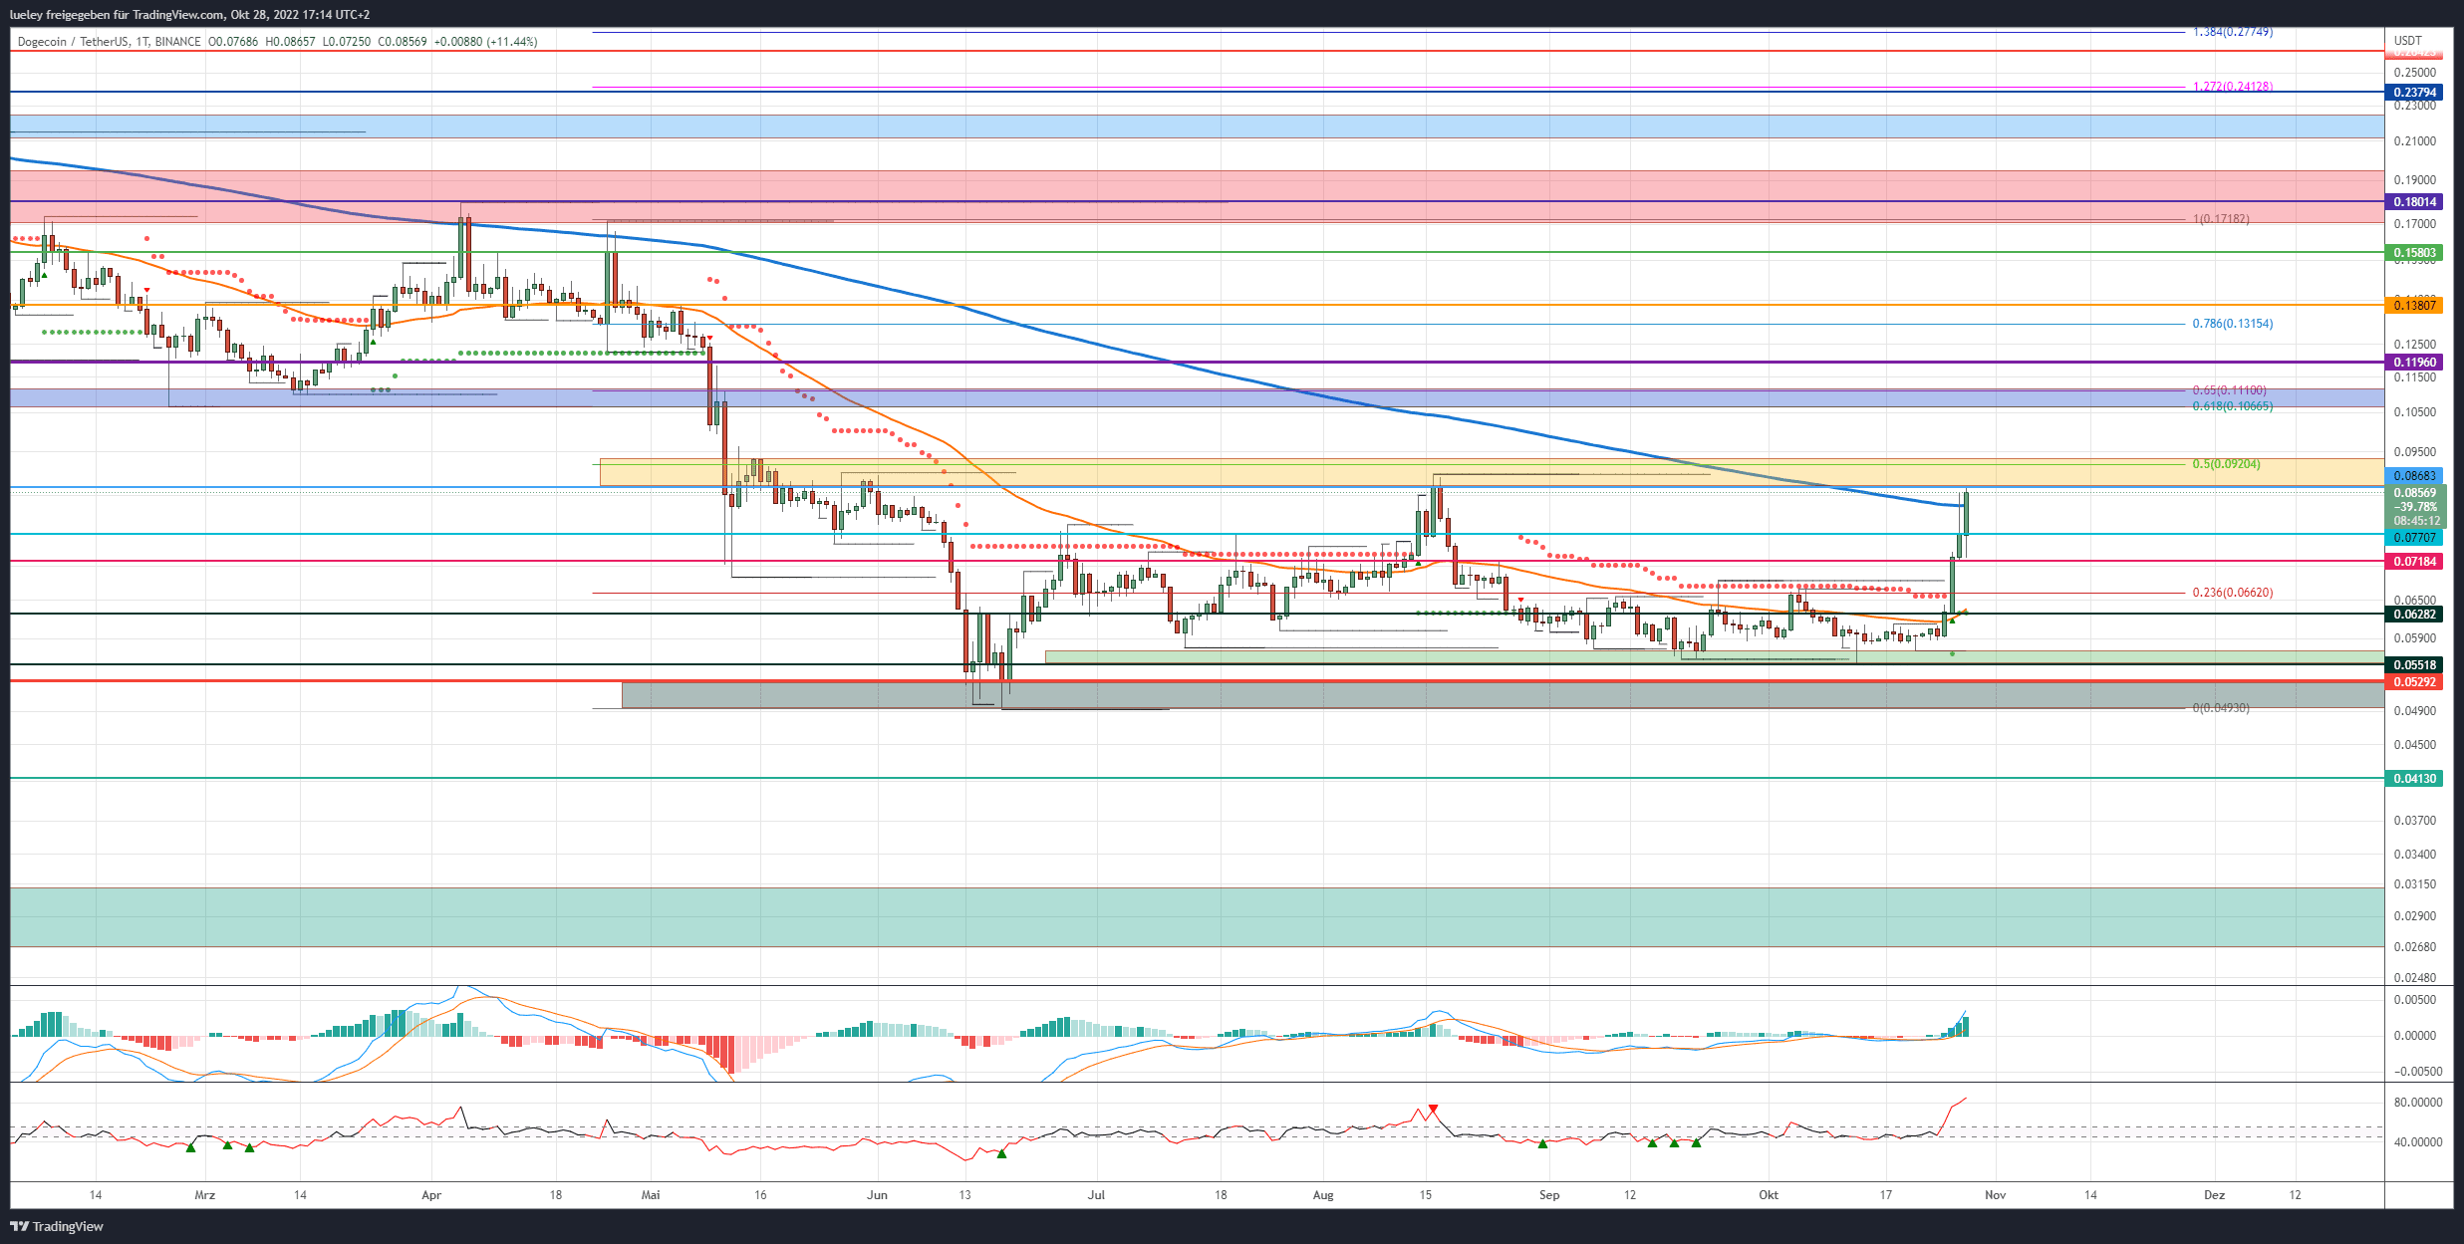Click the 'Mrz' label on the time axis
The image size is (2464, 1244).
pyautogui.click(x=205, y=1195)
